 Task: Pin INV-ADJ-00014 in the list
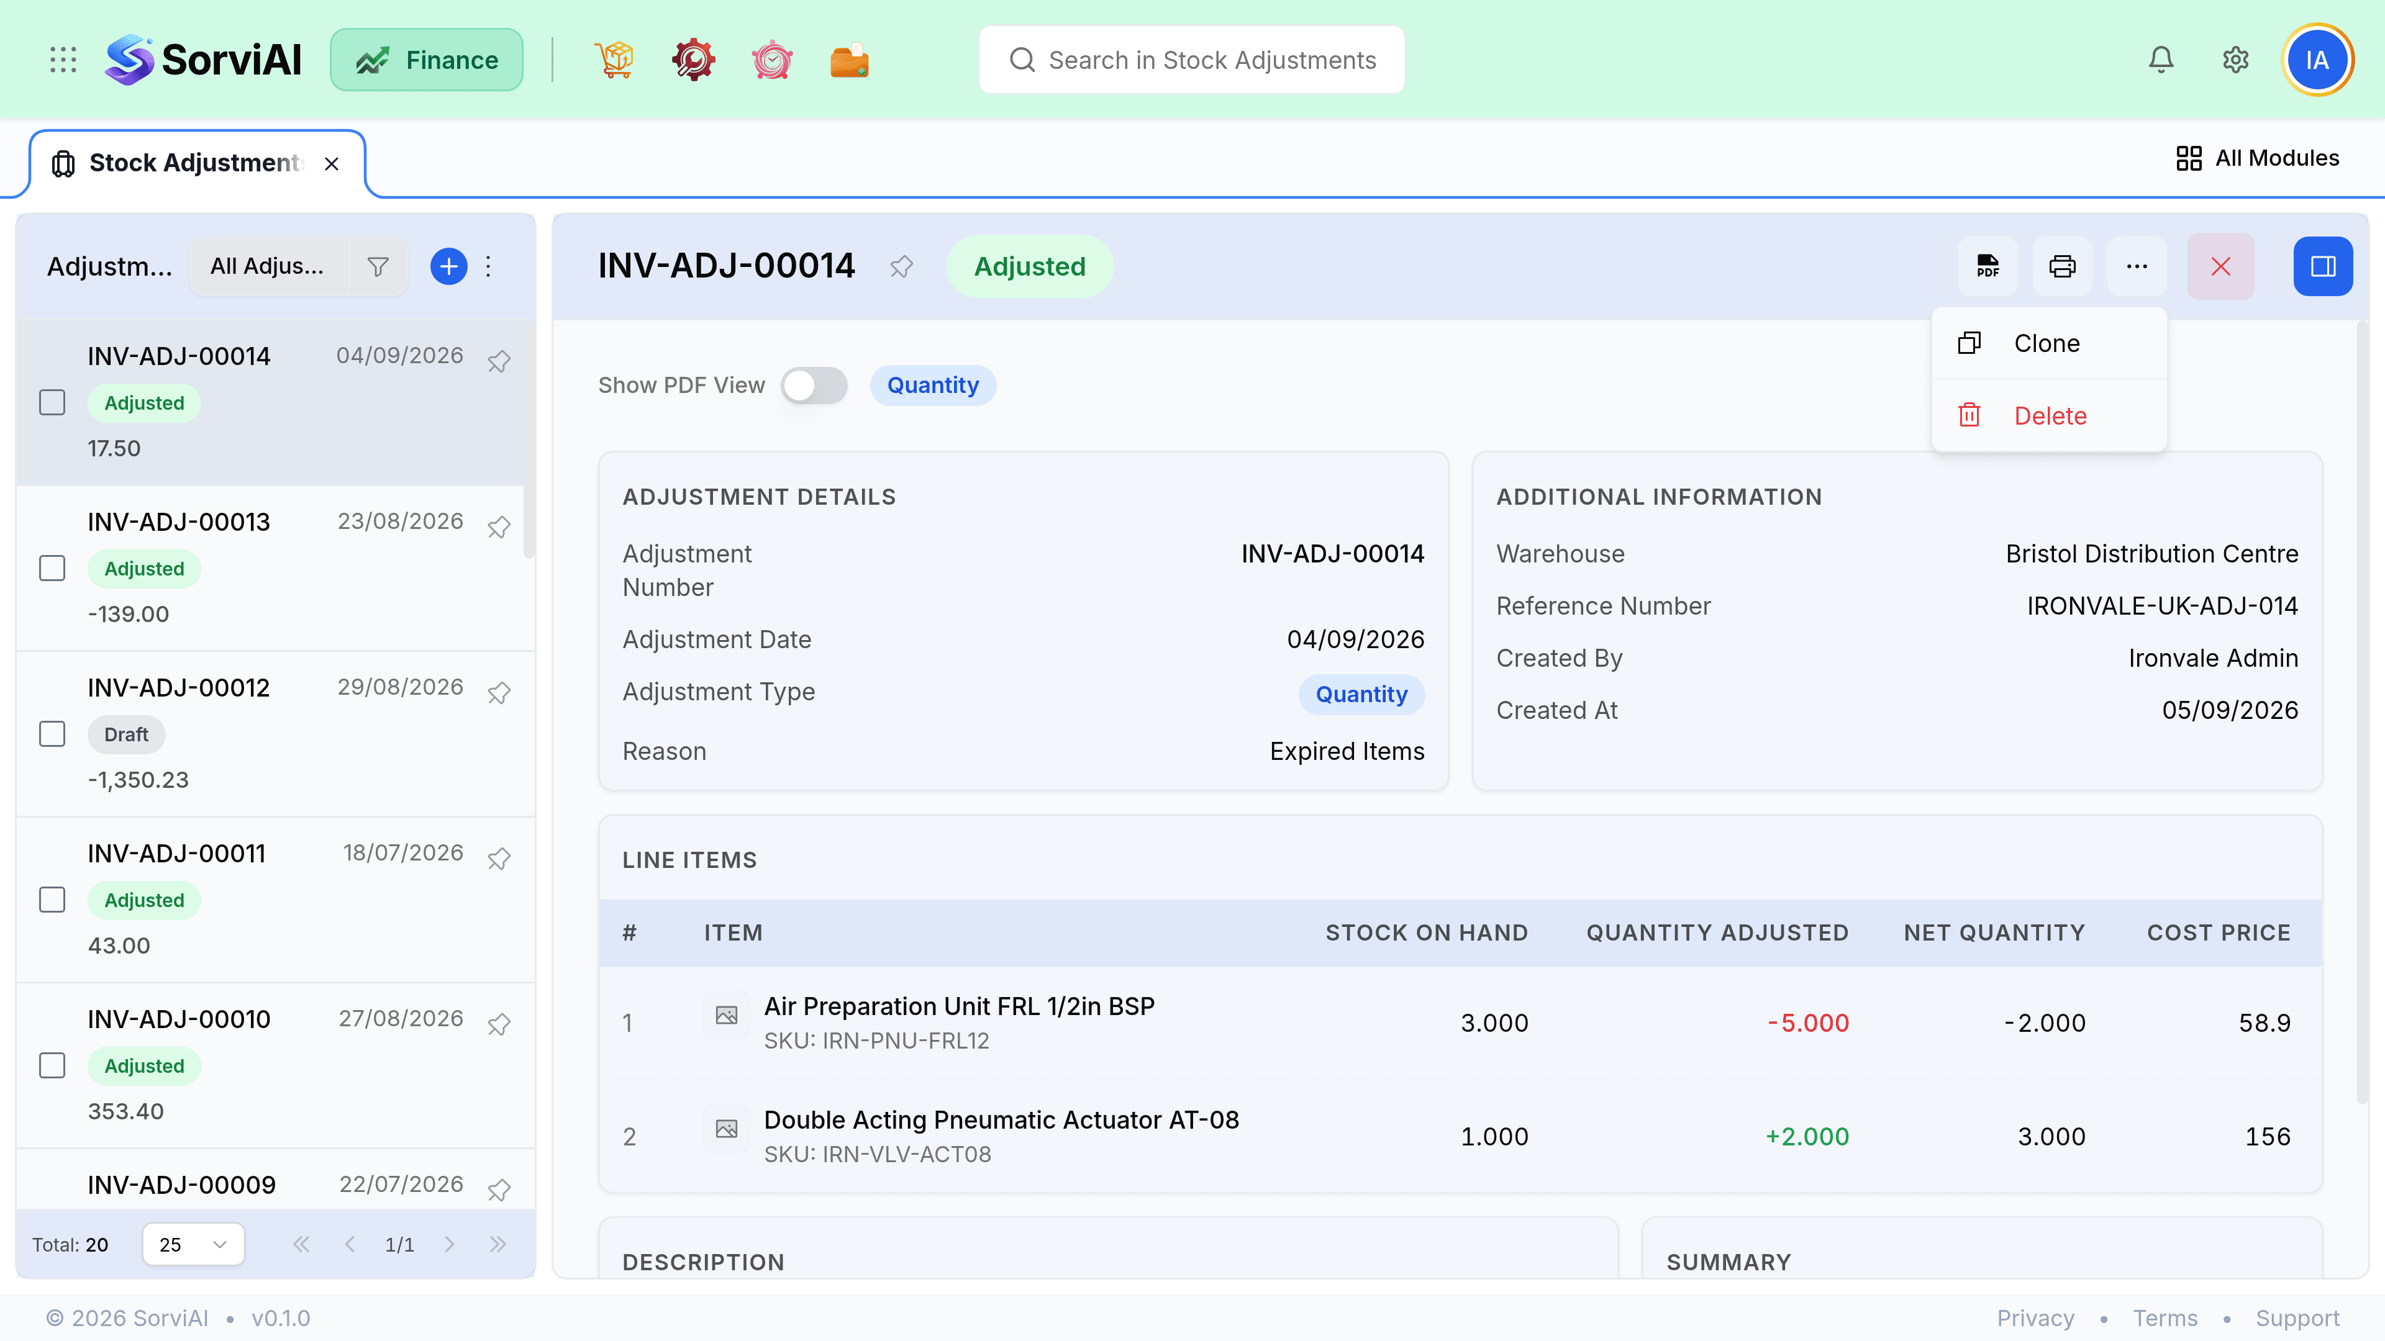pyautogui.click(x=499, y=361)
